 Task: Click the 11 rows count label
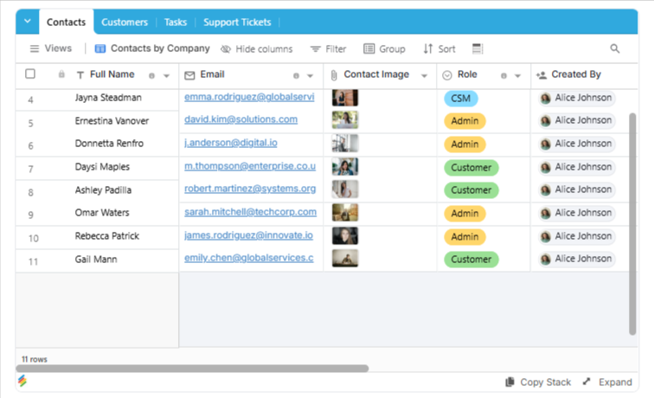pyautogui.click(x=35, y=359)
